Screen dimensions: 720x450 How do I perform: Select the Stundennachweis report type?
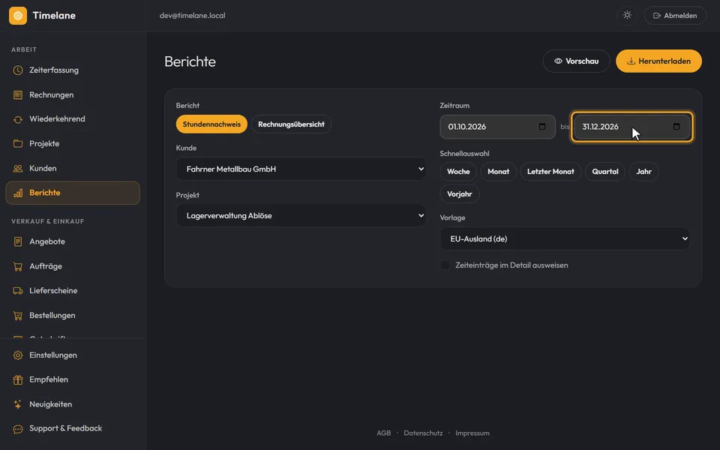coord(211,124)
